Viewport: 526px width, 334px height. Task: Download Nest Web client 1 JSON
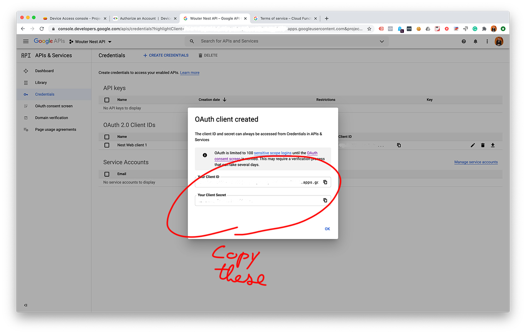(x=492, y=145)
